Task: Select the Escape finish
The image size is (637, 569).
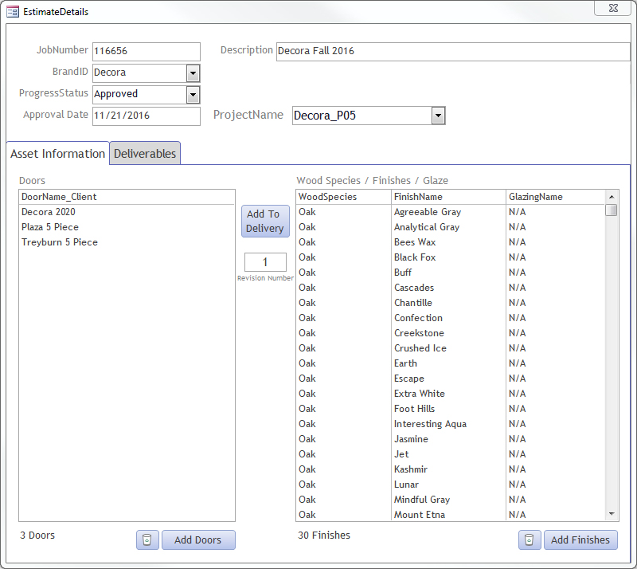Action: point(451,379)
